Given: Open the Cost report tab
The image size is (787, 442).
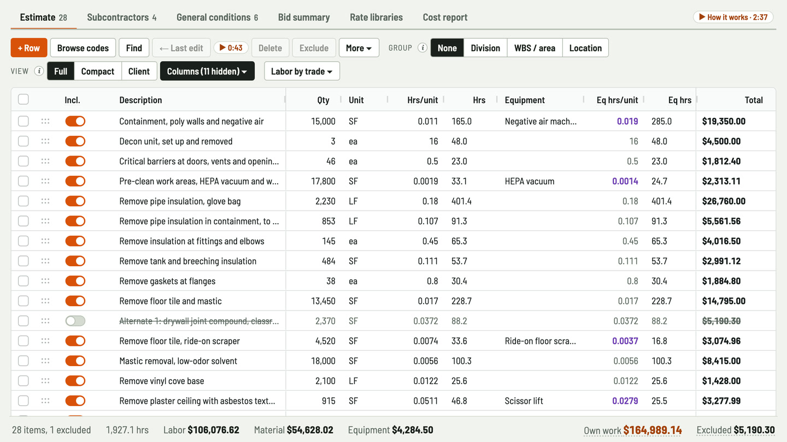Looking at the screenshot, I should pyautogui.click(x=445, y=17).
